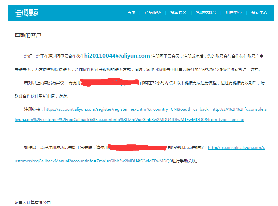
Task: Click the text 联系合作伙伴重新申请，谢谢。
Action: 42,96
